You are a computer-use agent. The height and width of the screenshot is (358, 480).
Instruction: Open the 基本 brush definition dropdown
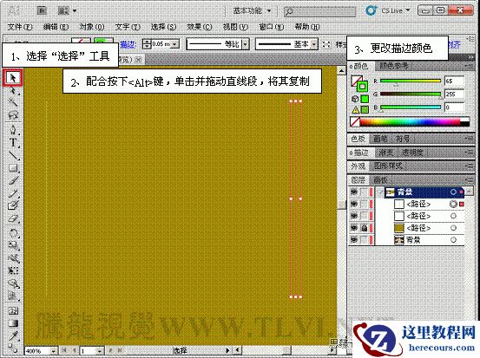click(x=313, y=44)
